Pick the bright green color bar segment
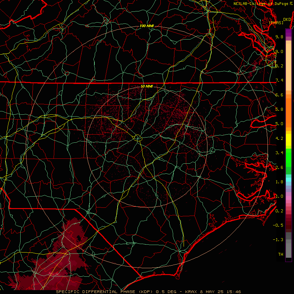The width and height of the screenshot is (294, 294). tap(288, 157)
